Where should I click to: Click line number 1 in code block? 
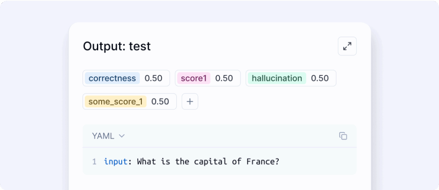(94, 162)
